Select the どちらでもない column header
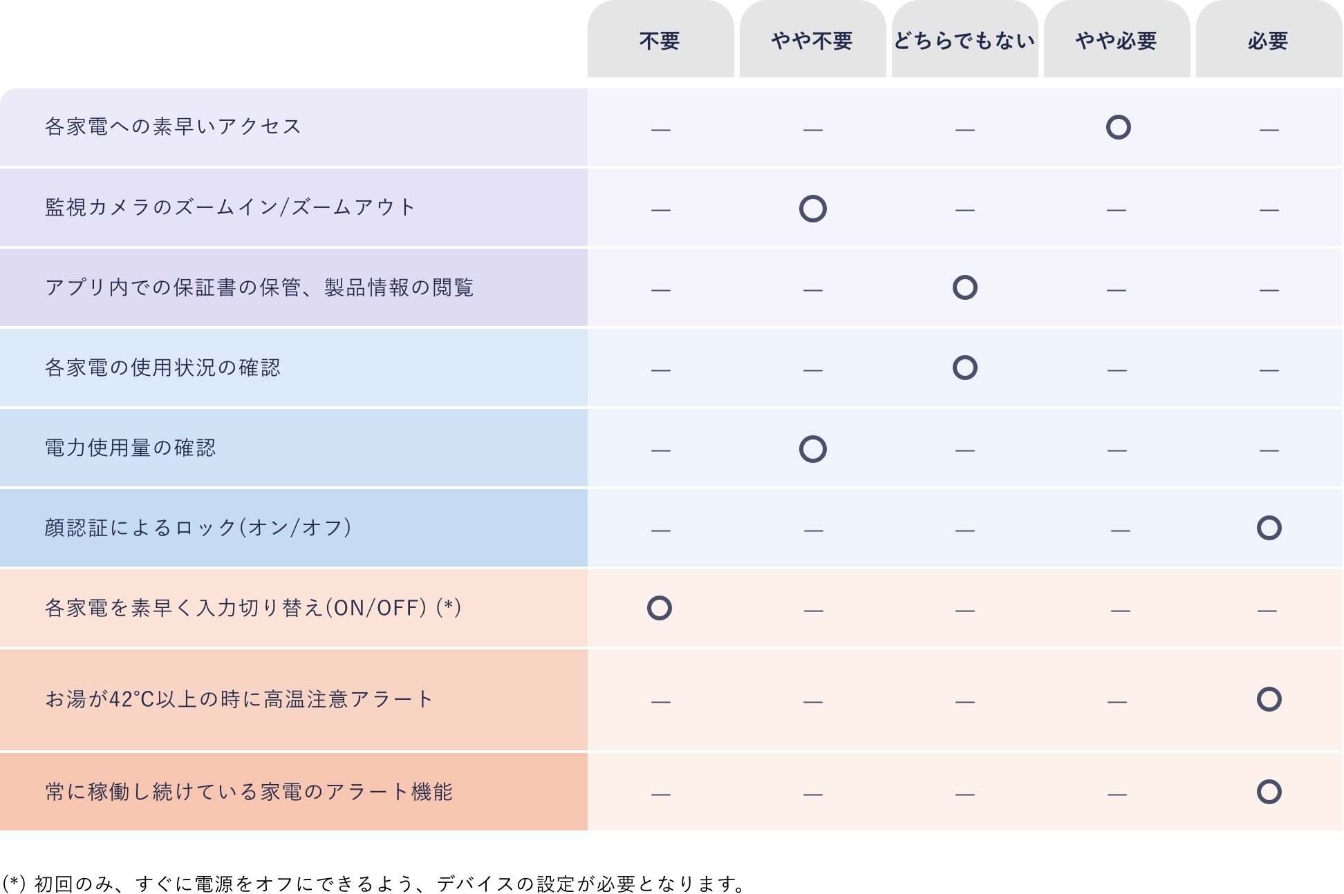The height and width of the screenshot is (894, 1344). pyautogui.click(x=964, y=41)
